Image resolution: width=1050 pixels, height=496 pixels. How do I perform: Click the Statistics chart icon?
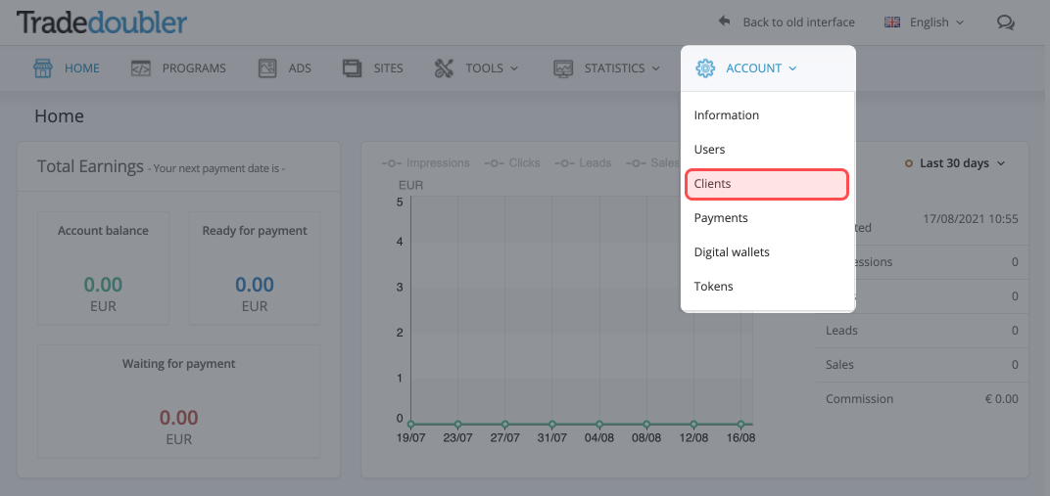pos(563,68)
